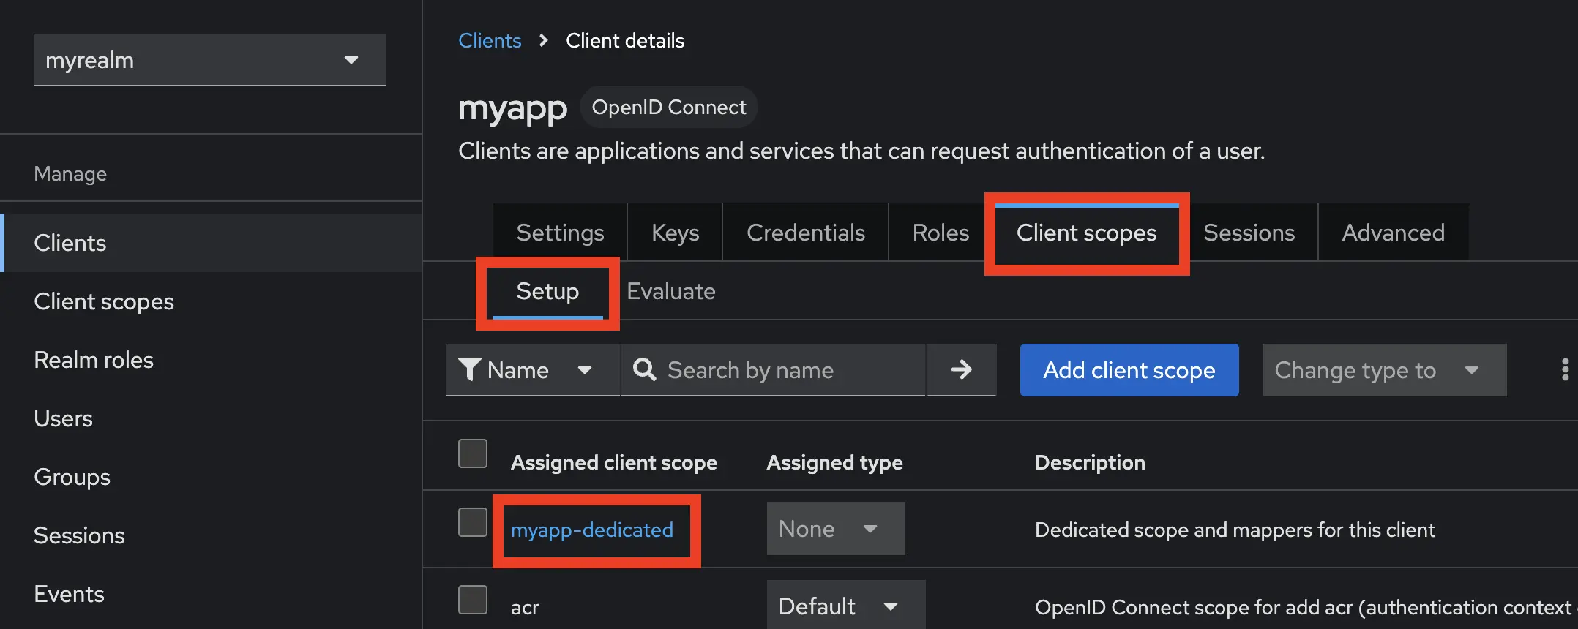Switch to the Evaluate sub-tab
The image size is (1578, 629).
(670, 291)
